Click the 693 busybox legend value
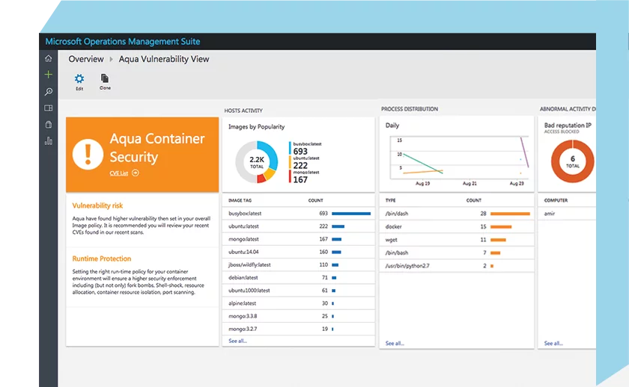 coord(300,151)
